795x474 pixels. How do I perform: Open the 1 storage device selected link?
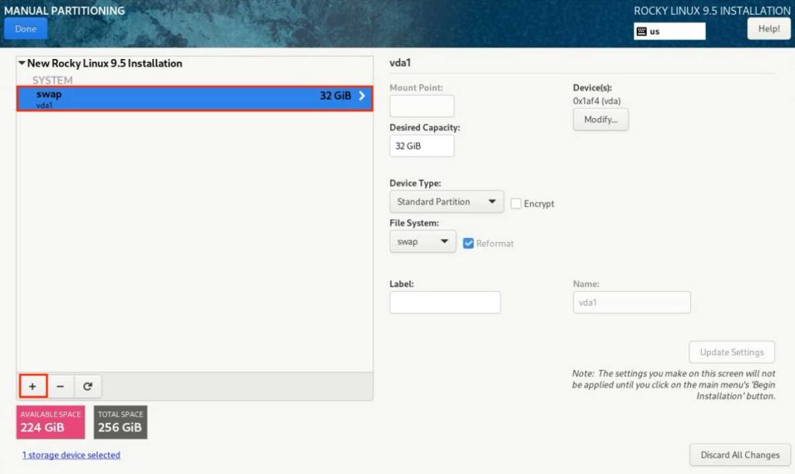tap(71, 455)
